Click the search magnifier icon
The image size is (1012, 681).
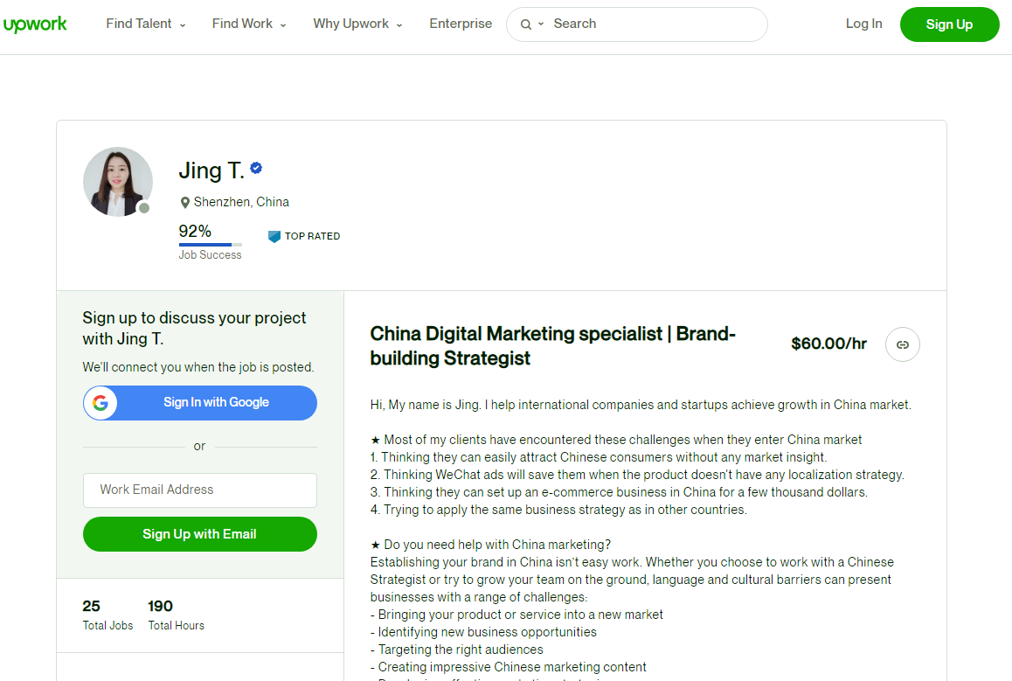click(525, 24)
